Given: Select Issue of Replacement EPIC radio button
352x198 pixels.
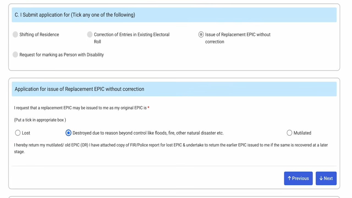Looking at the screenshot, I should click(201, 34).
